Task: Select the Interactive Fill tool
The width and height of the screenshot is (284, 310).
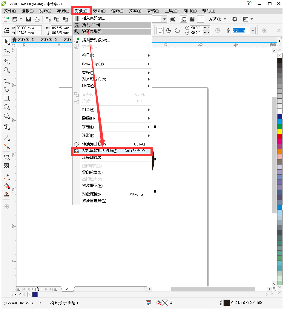Action: pyautogui.click(x=6, y=185)
